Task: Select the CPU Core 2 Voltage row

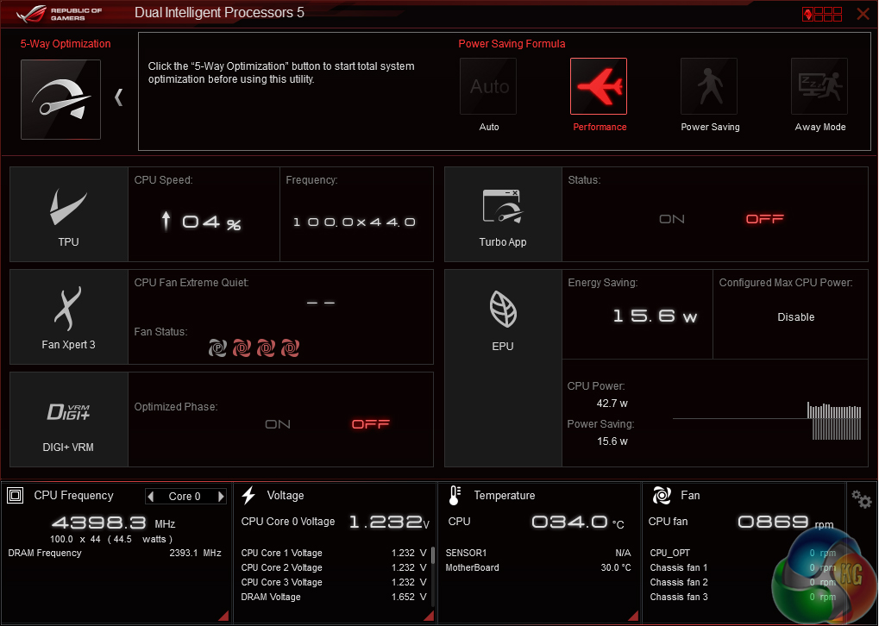Action: tap(334, 567)
